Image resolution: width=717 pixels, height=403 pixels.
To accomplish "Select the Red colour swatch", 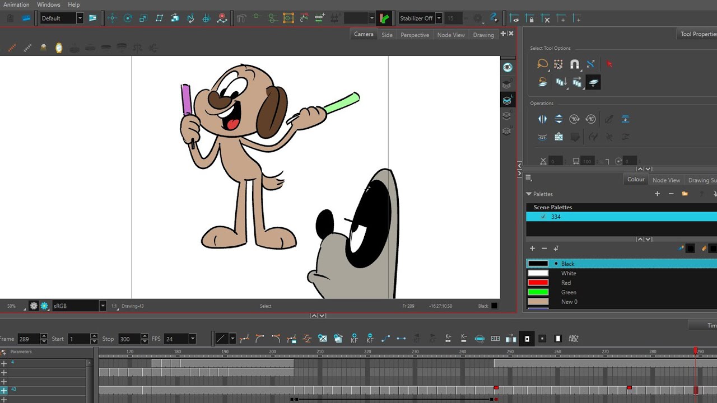I will pyautogui.click(x=538, y=283).
